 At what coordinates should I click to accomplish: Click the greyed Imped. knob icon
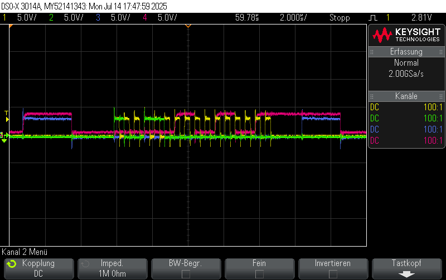85,264
